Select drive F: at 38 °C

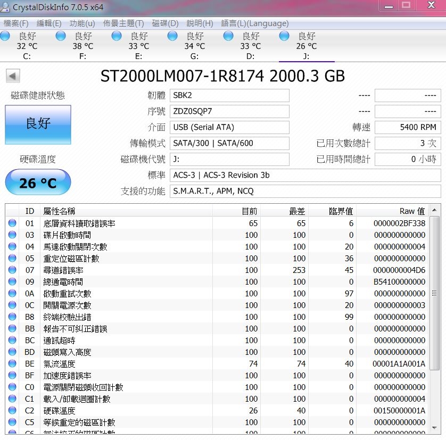pos(82,46)
